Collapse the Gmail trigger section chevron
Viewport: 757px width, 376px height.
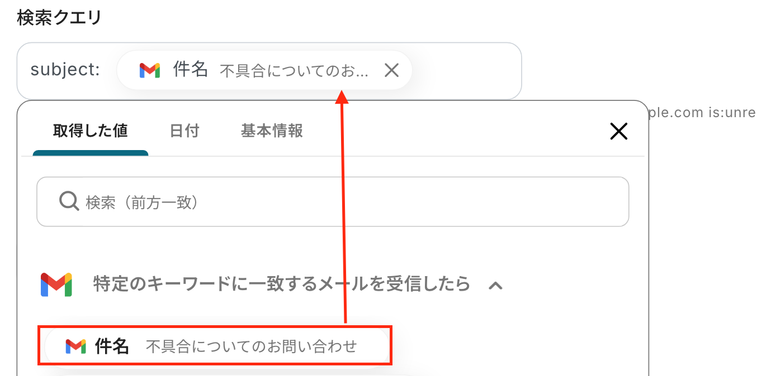pos(495,286)
